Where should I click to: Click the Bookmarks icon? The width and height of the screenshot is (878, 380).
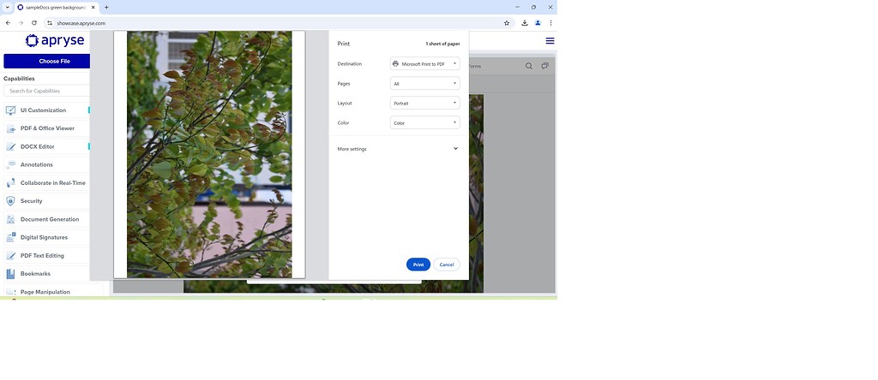point(10,274)
